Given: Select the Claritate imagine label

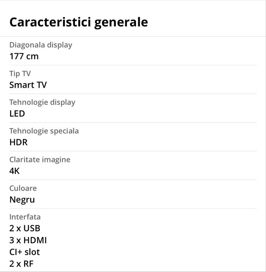Looking at the screenshot, I should point(40,159).
